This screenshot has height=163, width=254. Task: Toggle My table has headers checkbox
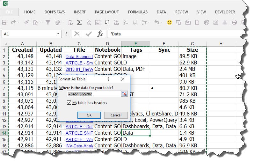69,103
